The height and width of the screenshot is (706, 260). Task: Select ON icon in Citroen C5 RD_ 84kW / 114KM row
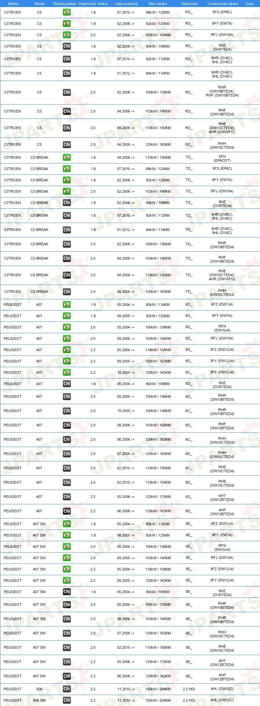point(66,73)
